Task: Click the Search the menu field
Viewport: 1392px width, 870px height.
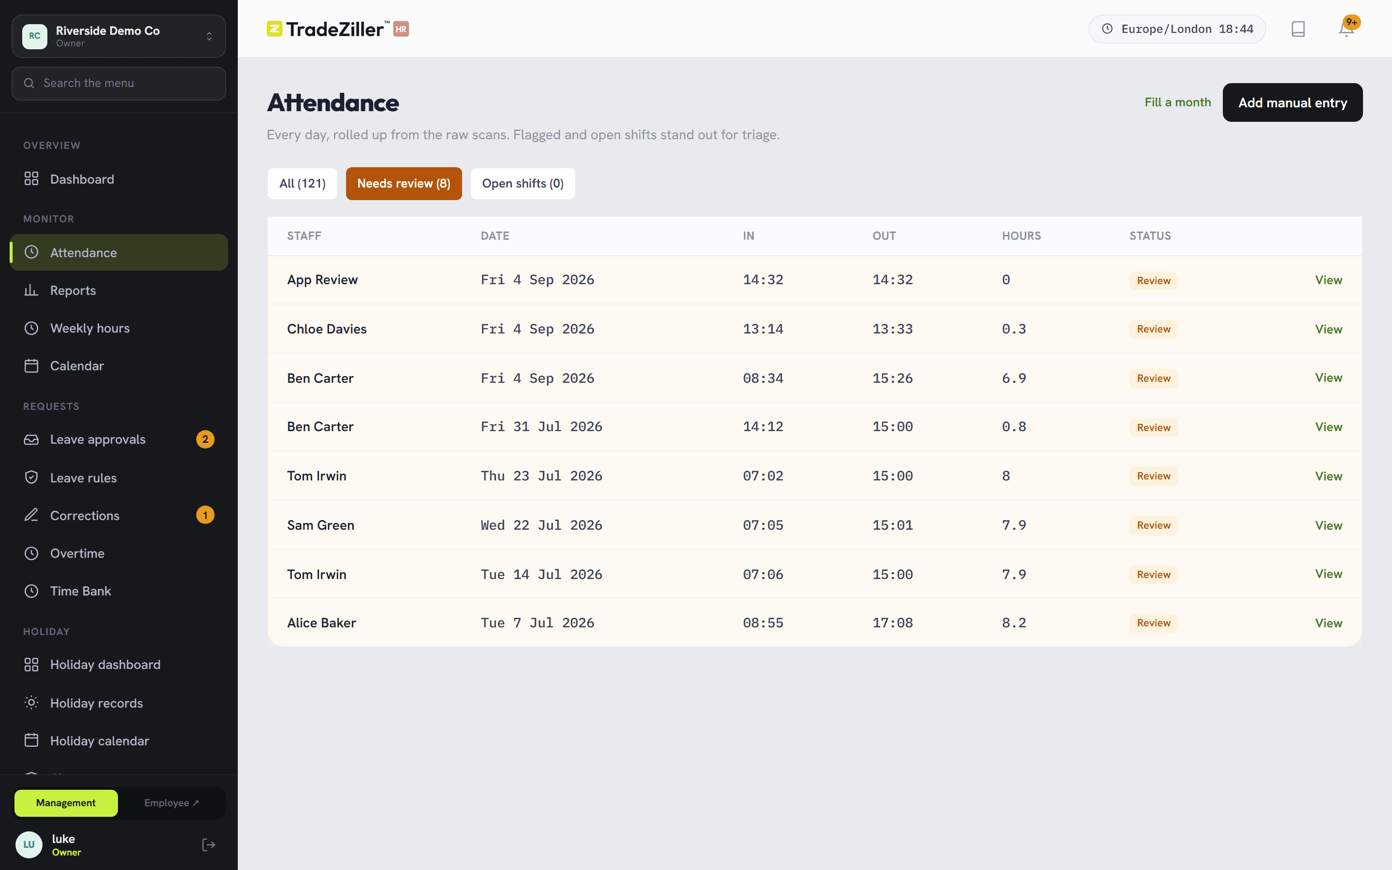Action: point(118,84)
